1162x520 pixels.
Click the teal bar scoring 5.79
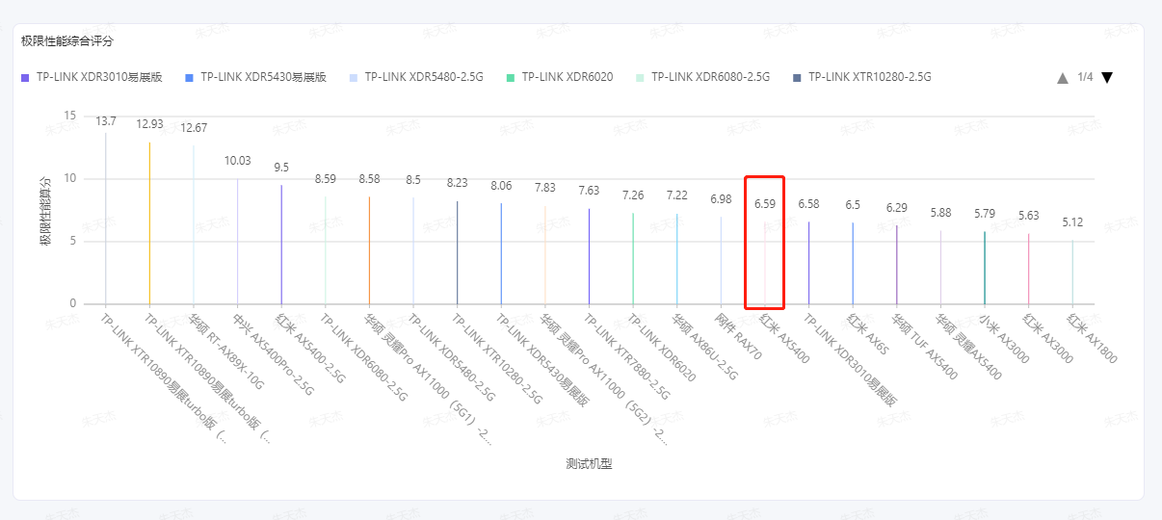coord(985,268)
